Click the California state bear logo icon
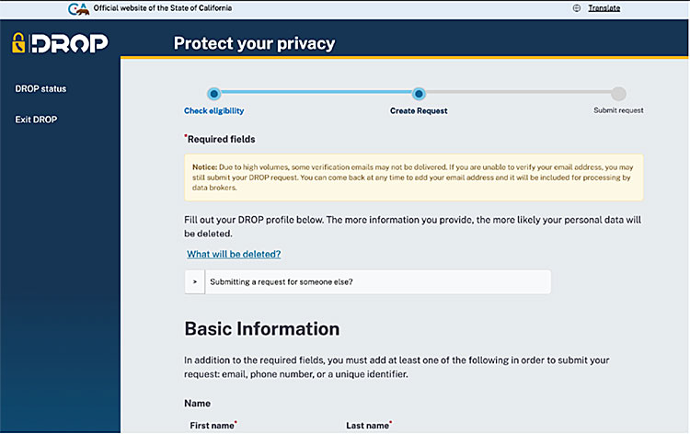This screenshot has height=434, width=690. [x=79, y=8]
